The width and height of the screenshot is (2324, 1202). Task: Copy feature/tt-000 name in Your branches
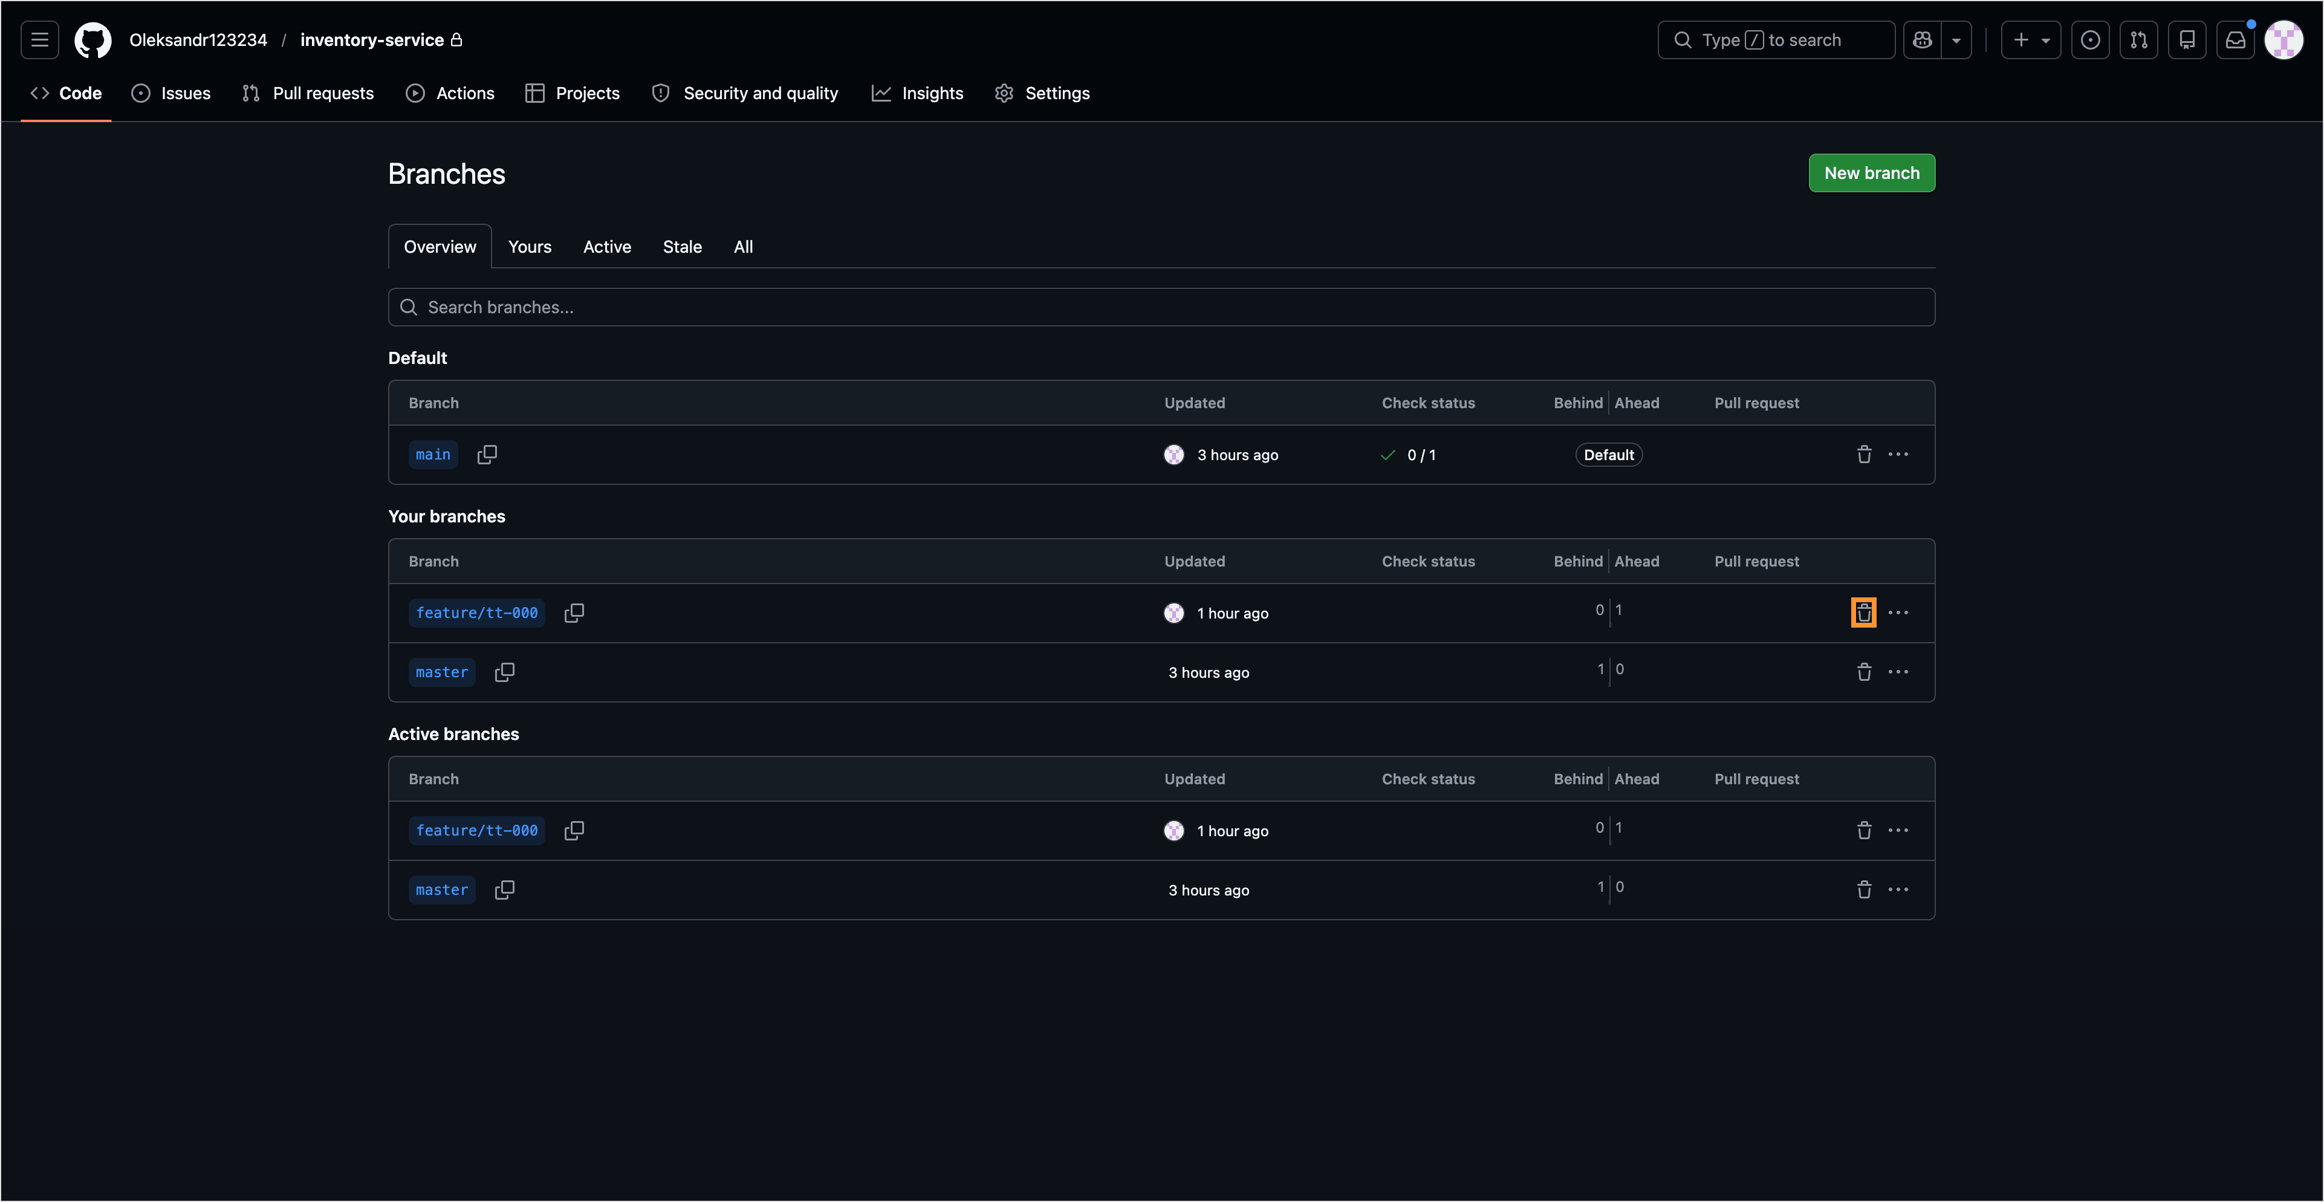pyautogui.click(x=575, y=612)
